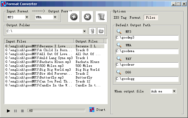Click the MP3 default path field
Viewport: 188px width, 118px height.
147,38
